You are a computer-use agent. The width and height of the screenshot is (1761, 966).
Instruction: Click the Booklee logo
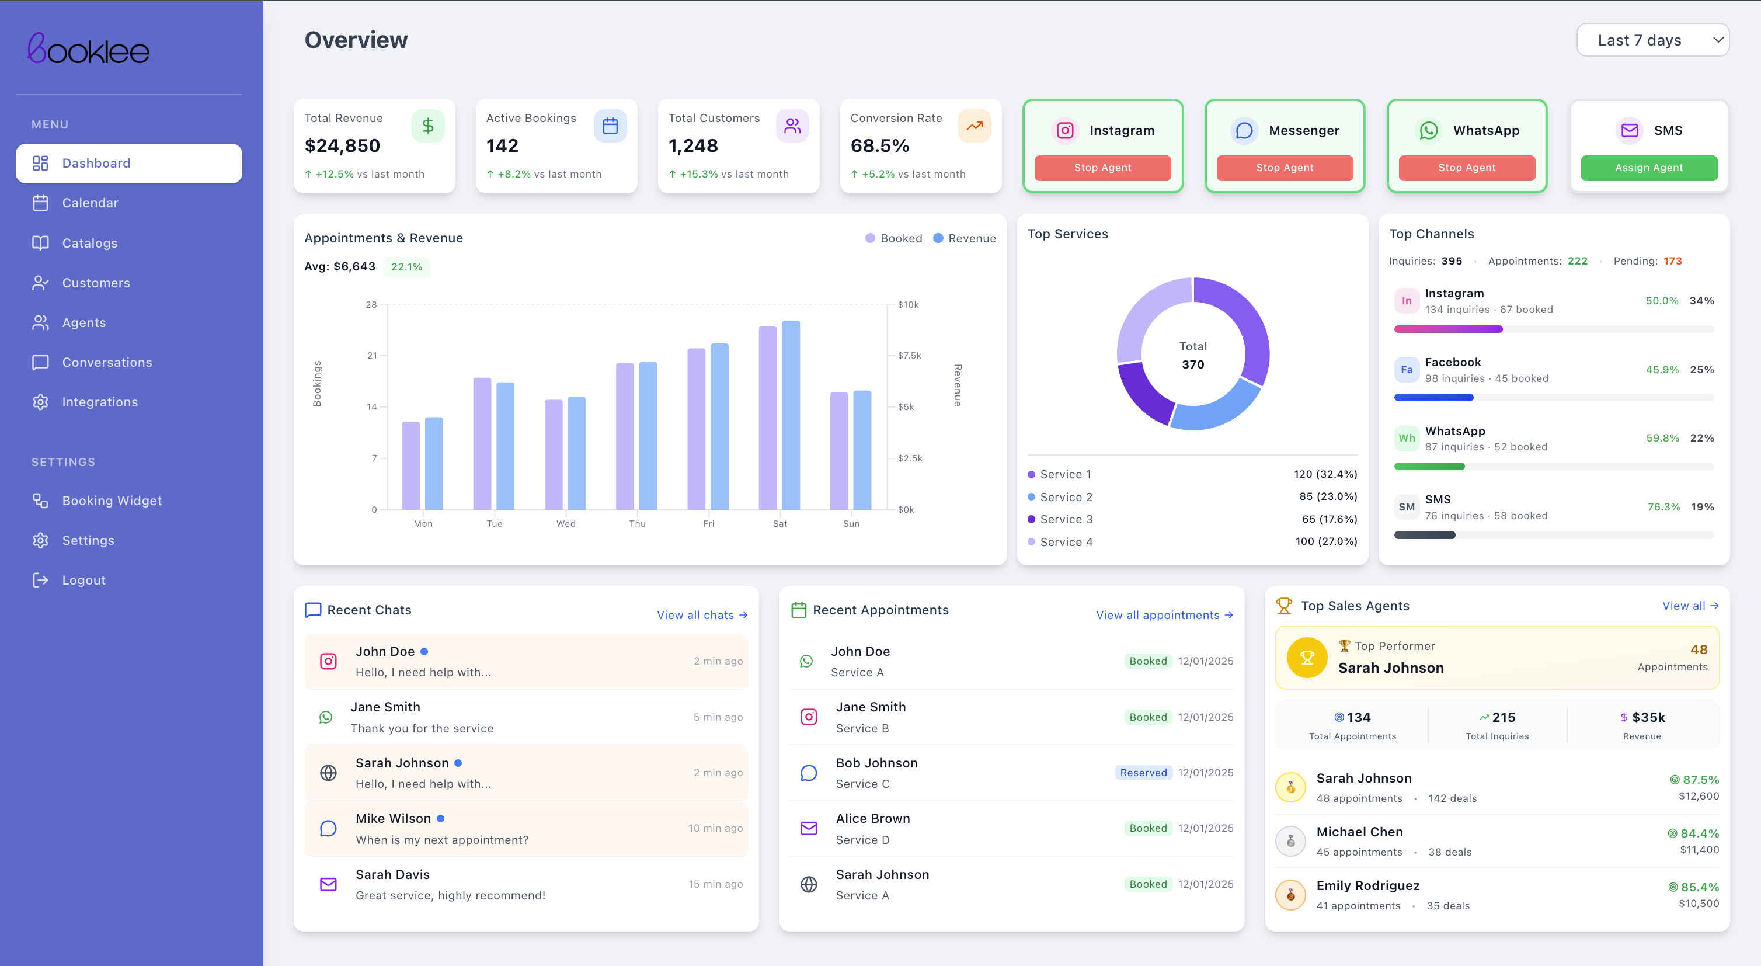tap(88, 49)
